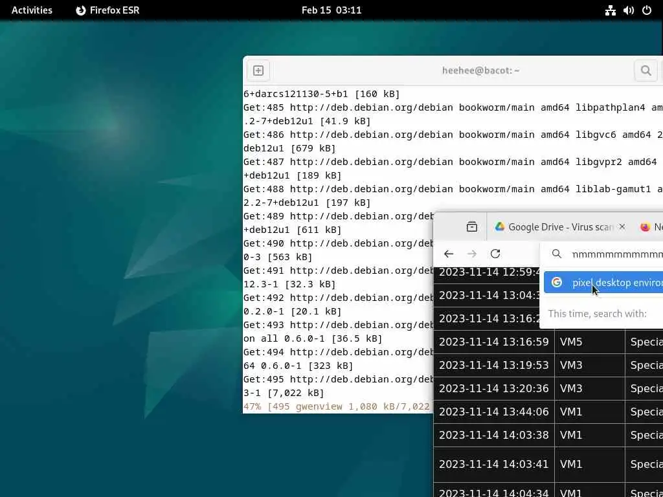The height and width of the screenshot is (497, 663).
Task: Click VM5 cell in the table
Action: point(590,342)
